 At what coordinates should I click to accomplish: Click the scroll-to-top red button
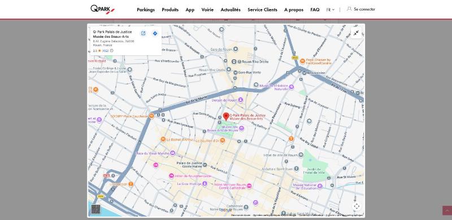click(447, 210)
